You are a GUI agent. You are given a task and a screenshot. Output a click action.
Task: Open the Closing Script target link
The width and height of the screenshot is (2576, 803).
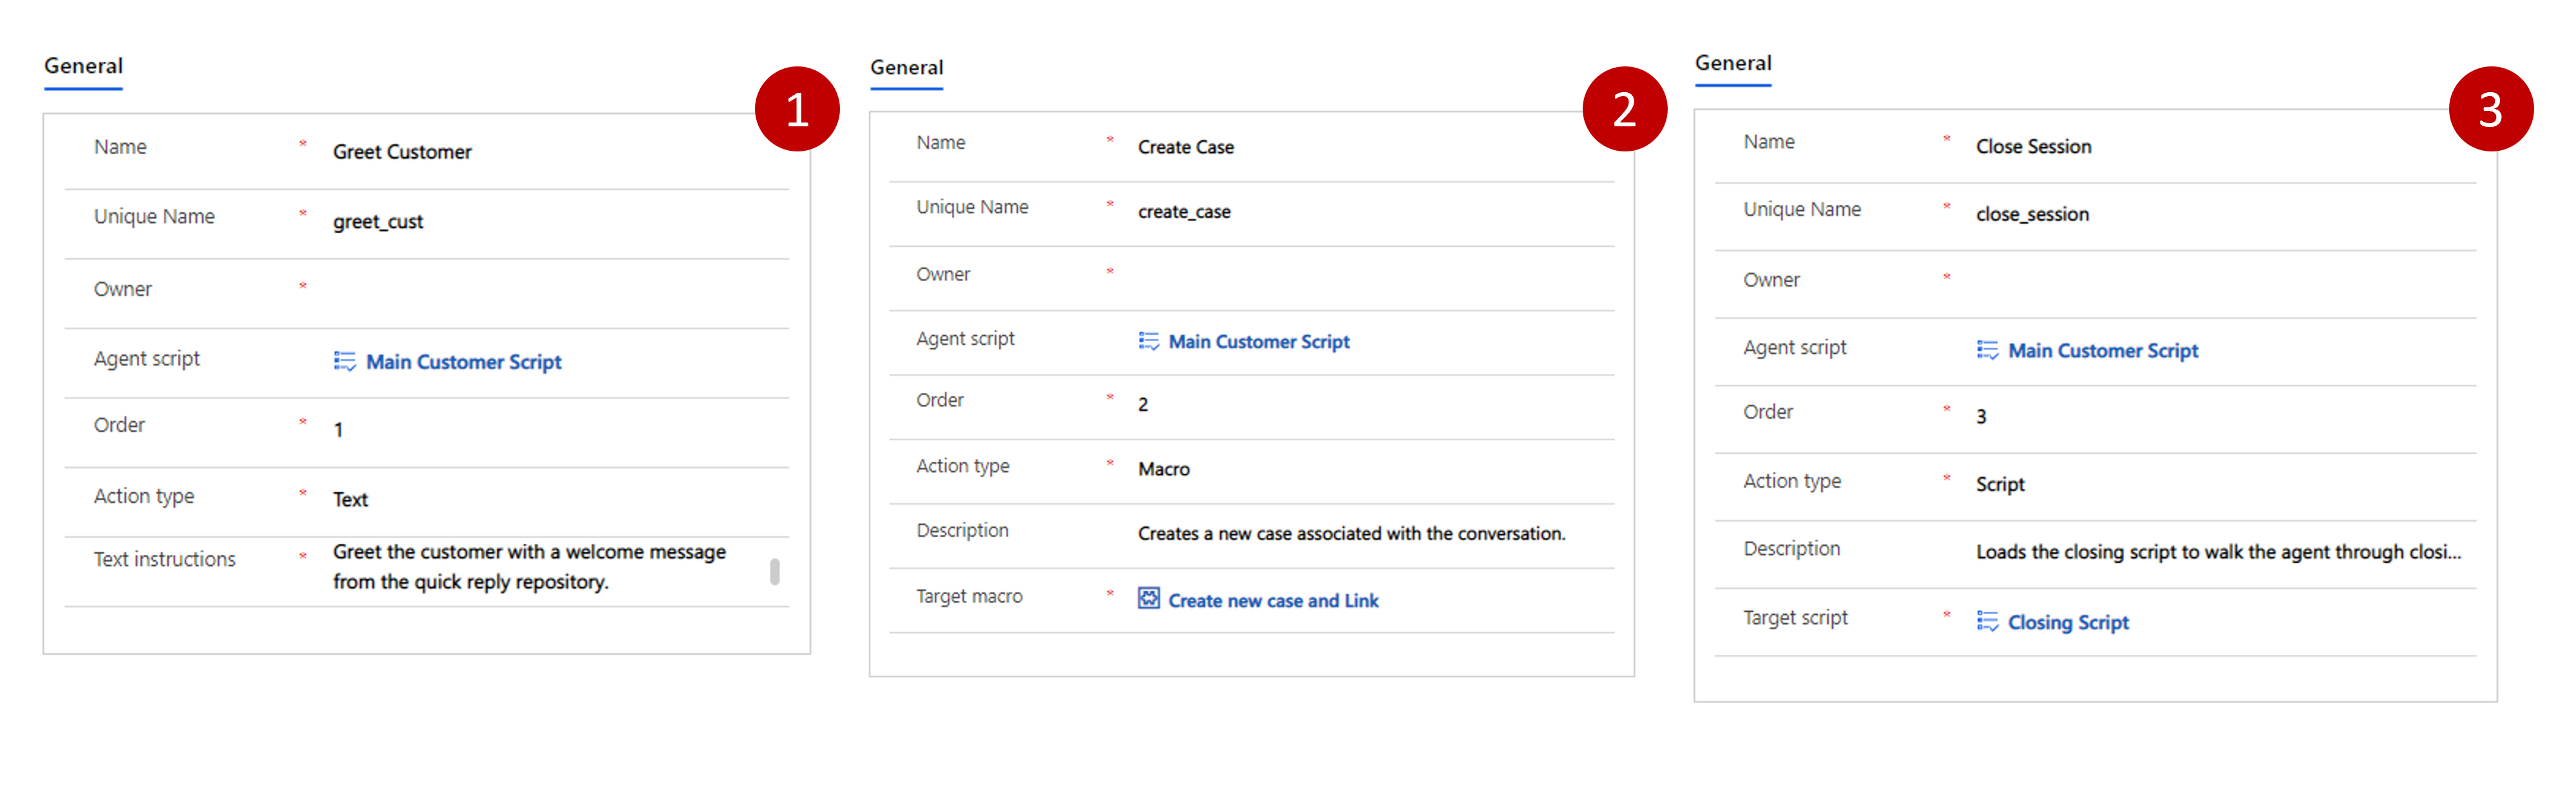click(2067, 622)
